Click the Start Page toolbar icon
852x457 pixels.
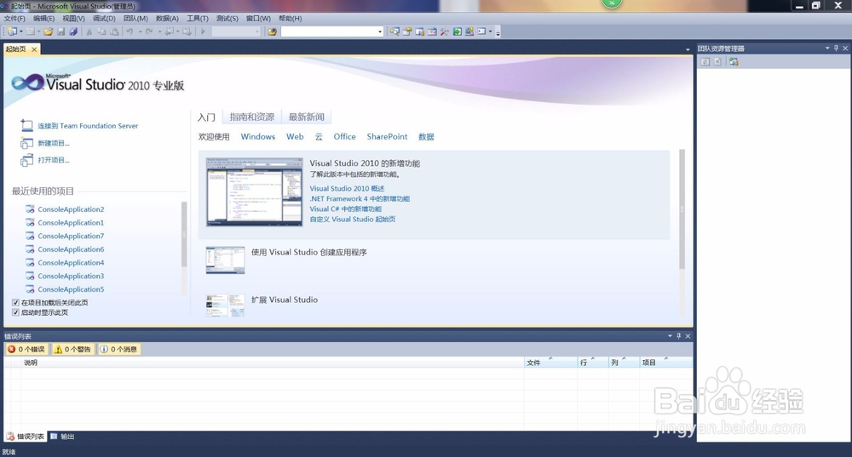(x=458, y=31)
